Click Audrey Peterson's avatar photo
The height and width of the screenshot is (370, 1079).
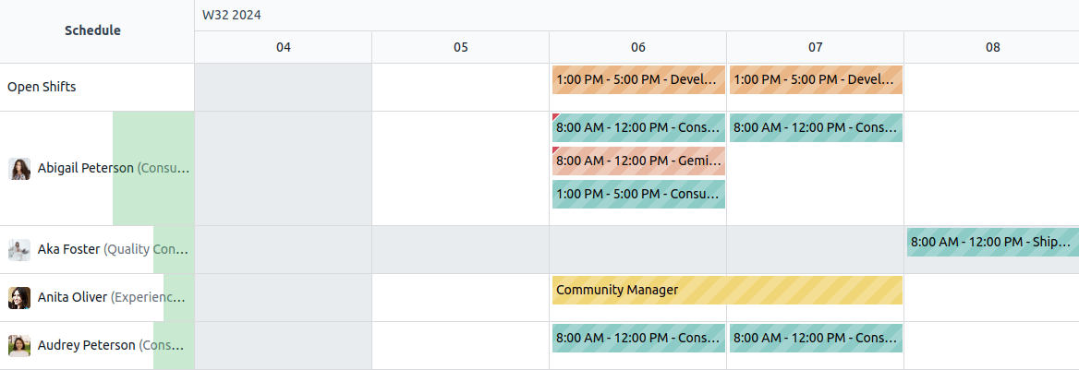tap(19, 346)
